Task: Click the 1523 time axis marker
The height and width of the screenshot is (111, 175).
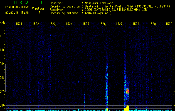Action: click(52, 24)
